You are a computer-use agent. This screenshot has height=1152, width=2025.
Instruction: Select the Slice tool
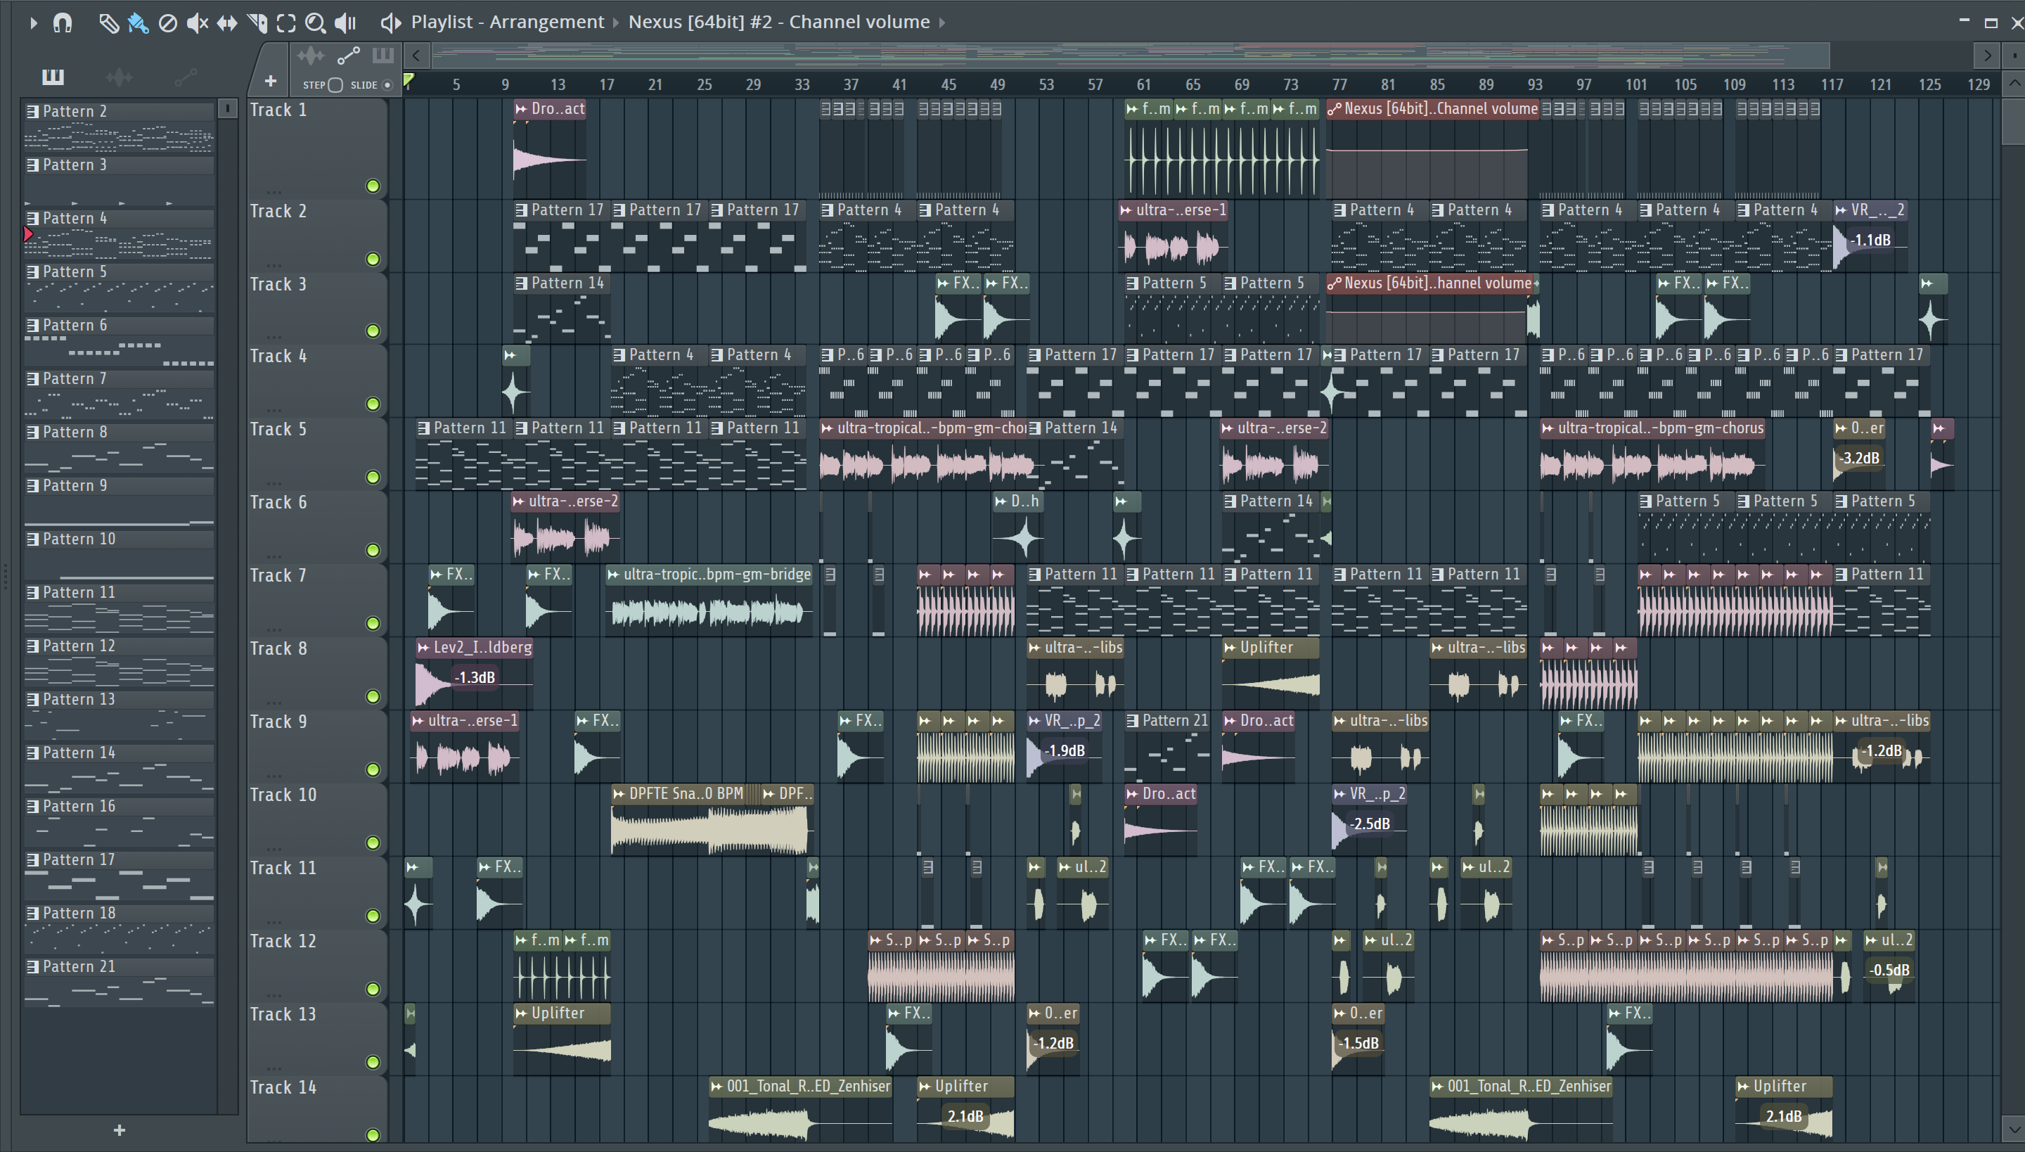coord(256,23)
